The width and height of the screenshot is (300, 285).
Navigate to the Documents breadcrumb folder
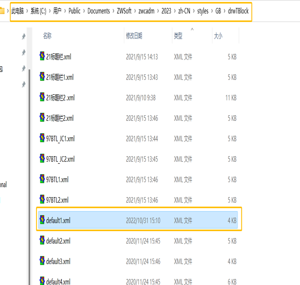[x=98, y=11]
